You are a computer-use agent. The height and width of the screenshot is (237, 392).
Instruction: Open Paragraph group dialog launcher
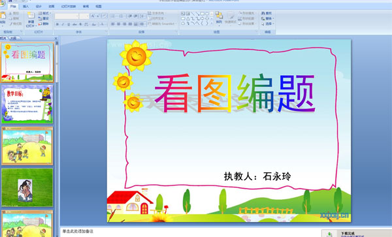(176, 32)
